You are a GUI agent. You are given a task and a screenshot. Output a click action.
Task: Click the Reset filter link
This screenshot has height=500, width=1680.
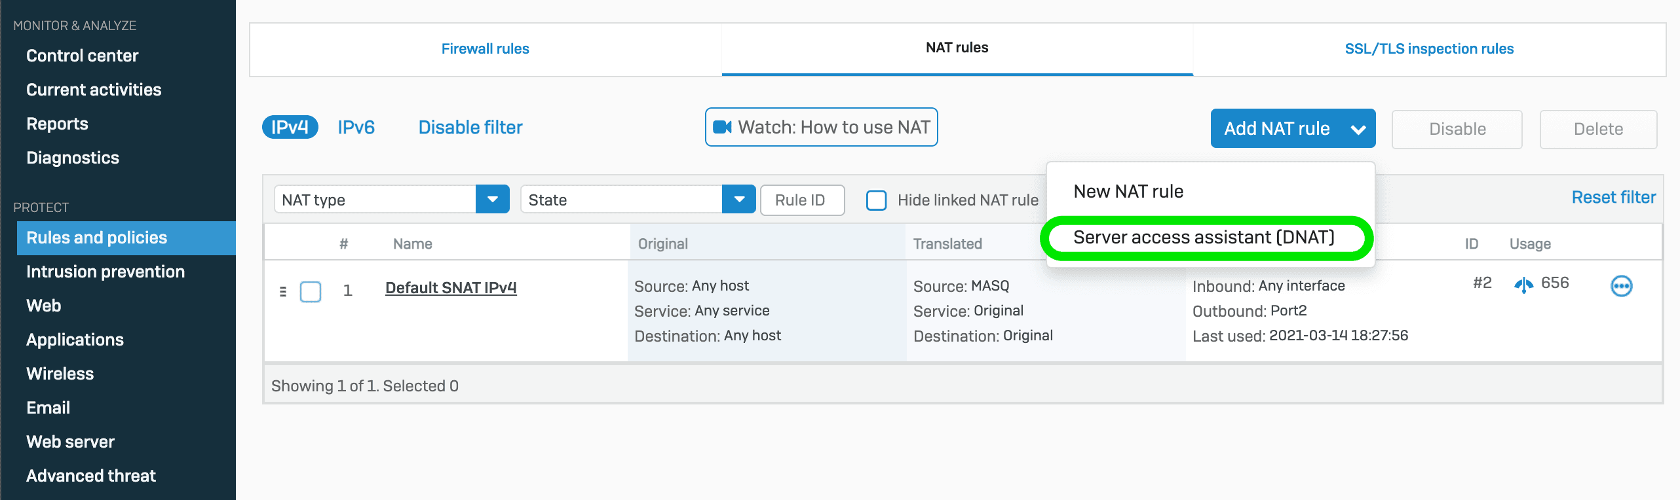click(1613, 197)
